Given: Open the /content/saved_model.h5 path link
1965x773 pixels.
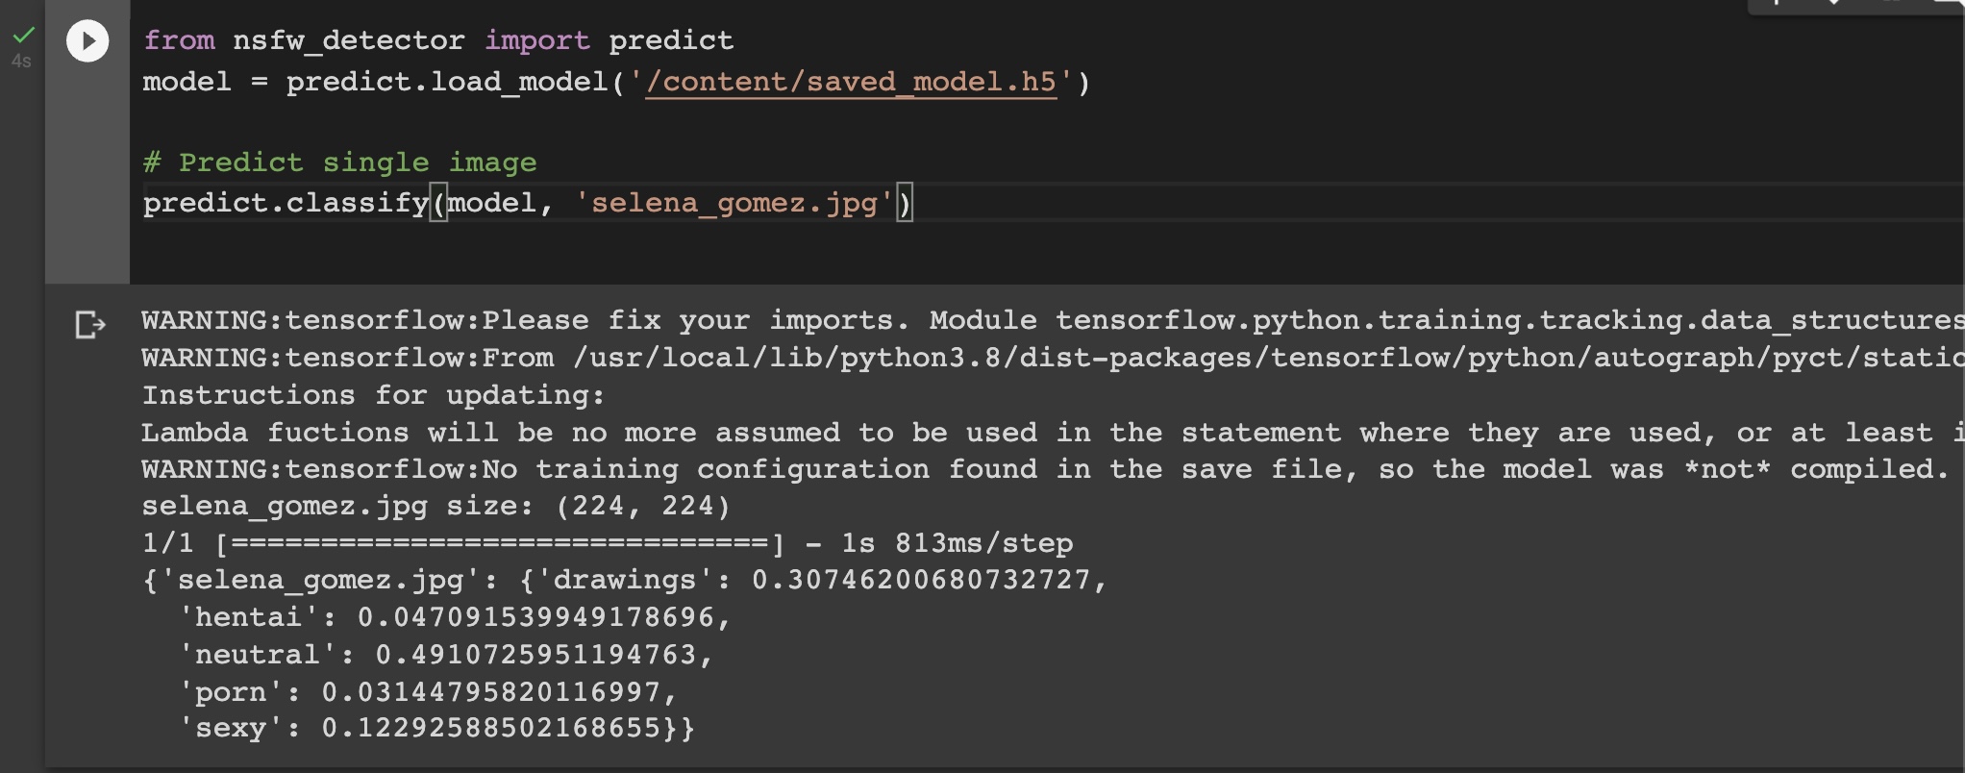Looking at the screenshot, I should (x=850, y=82).
